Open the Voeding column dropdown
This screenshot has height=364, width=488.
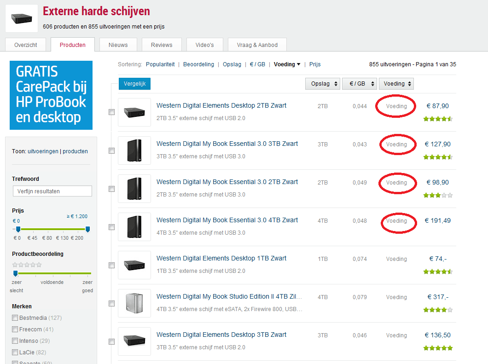coord(396,84)
